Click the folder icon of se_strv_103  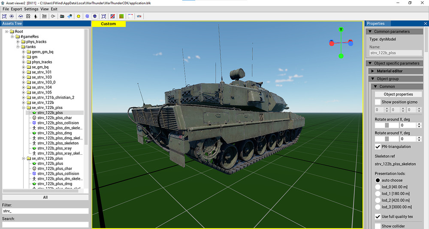click(29, 77)
